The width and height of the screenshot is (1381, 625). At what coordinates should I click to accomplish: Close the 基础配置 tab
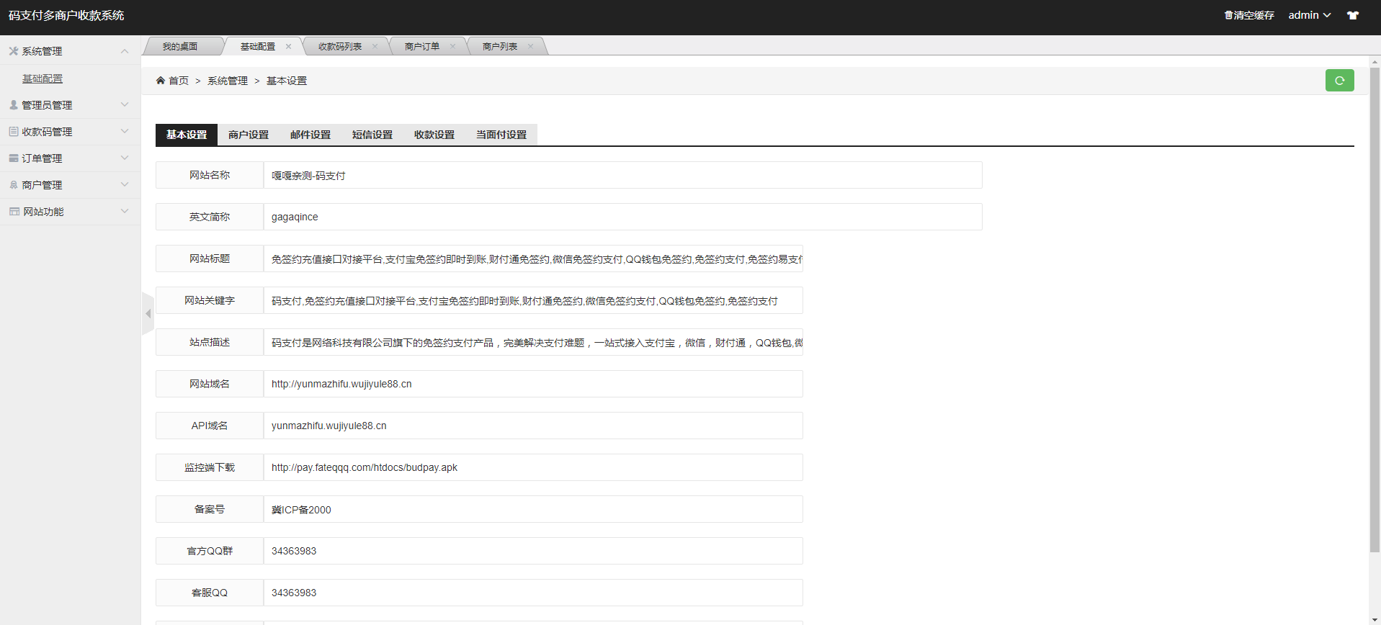[x=289, y=47]
